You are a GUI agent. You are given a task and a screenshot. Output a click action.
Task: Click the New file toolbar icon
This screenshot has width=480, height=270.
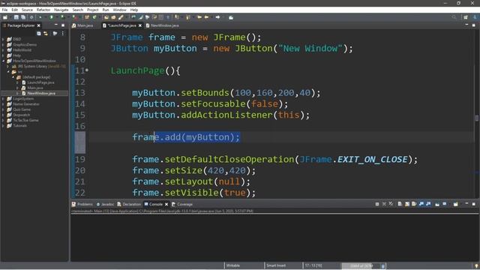pos(5,17)
